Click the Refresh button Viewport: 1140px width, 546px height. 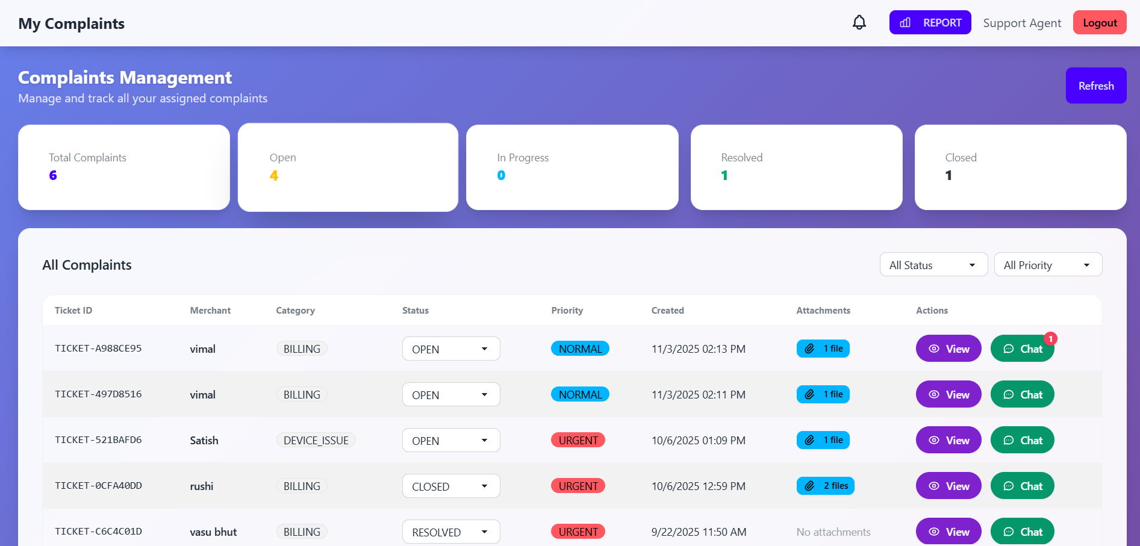click(1095, 85)
